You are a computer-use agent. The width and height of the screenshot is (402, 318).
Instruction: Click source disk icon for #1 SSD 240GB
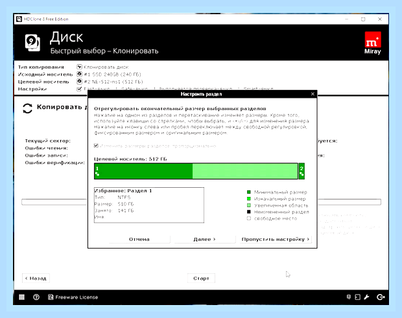point(79,74)
